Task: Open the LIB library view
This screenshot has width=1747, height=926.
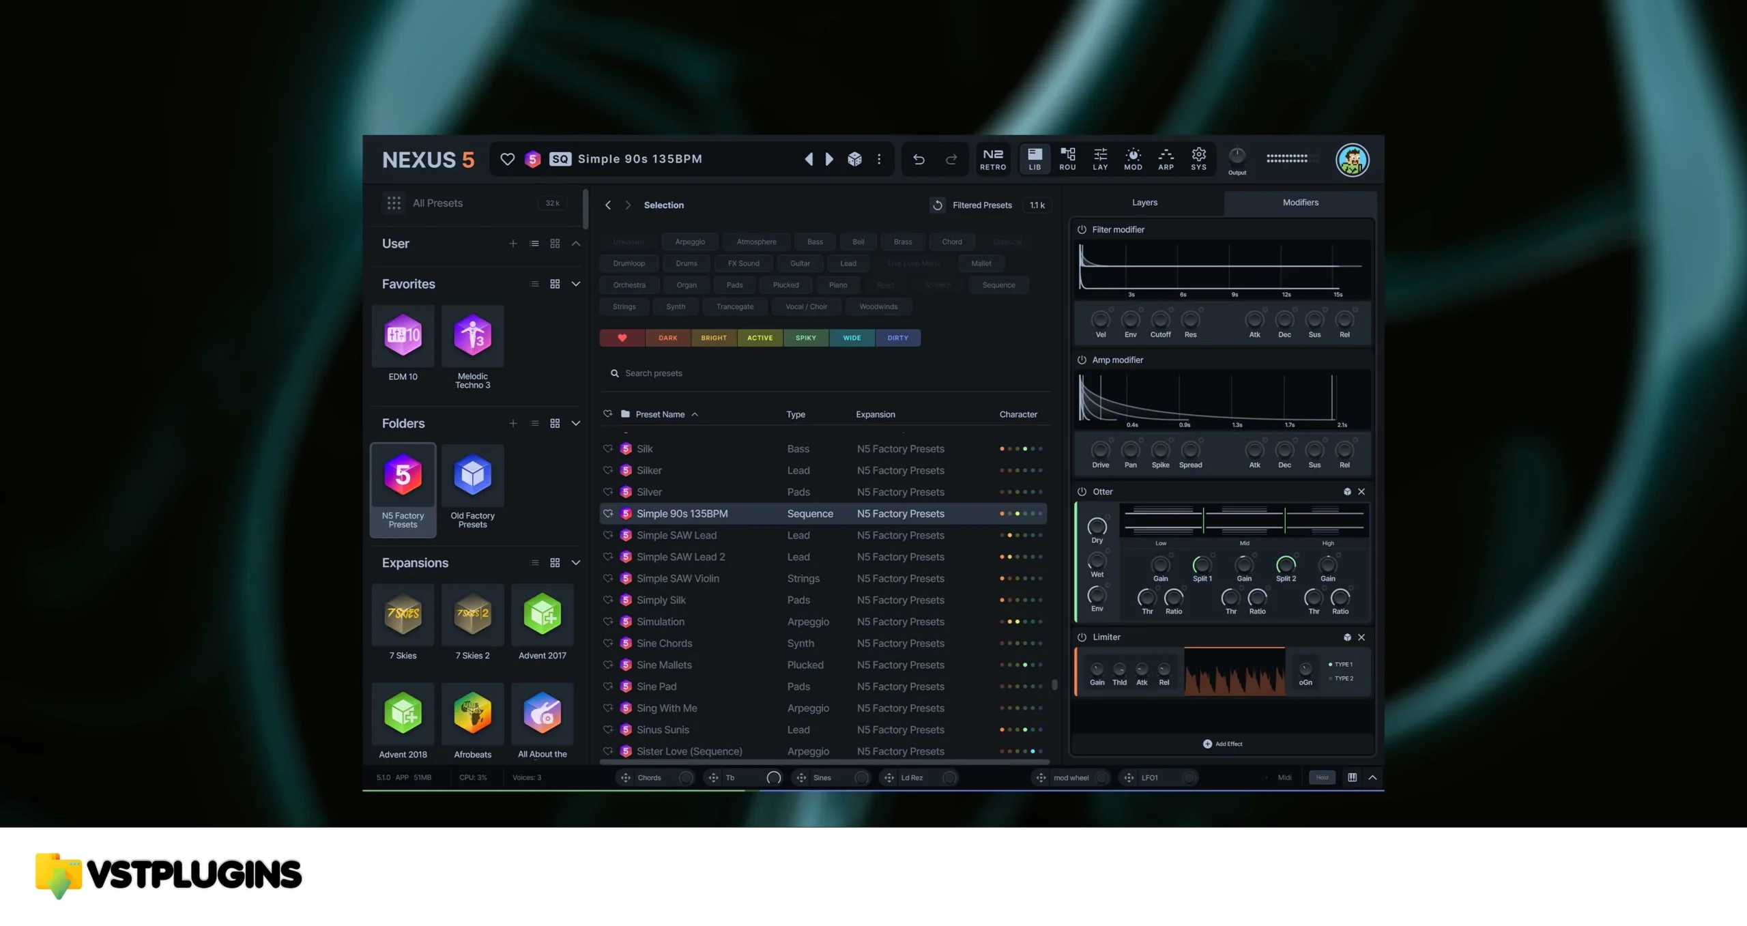Action: tap(1035, 159)
